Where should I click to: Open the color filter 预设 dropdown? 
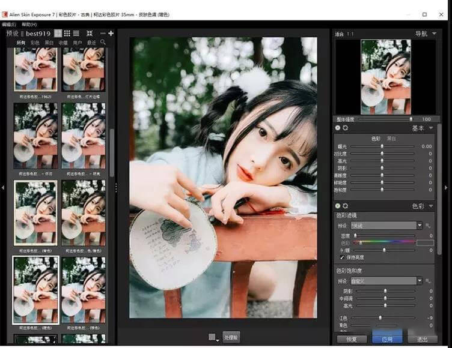(x=386, y=226)
